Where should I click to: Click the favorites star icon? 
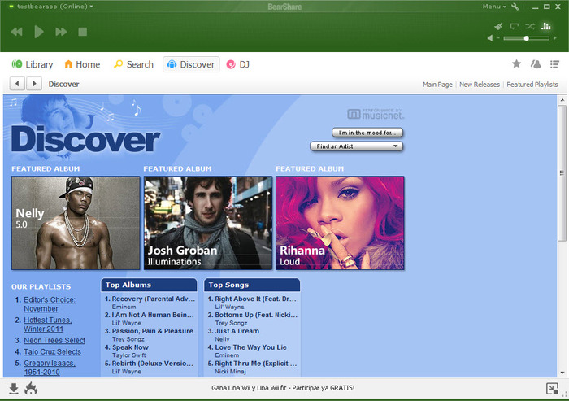tap(516, 64)
